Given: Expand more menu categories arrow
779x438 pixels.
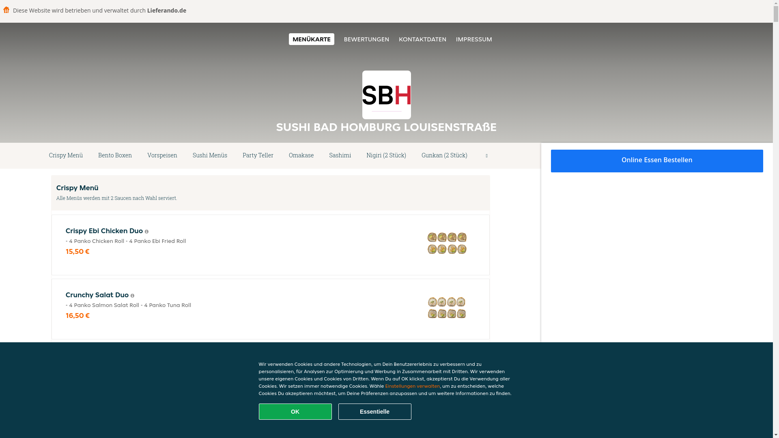Looking at the screenshot, I should (x=486, y=156).
